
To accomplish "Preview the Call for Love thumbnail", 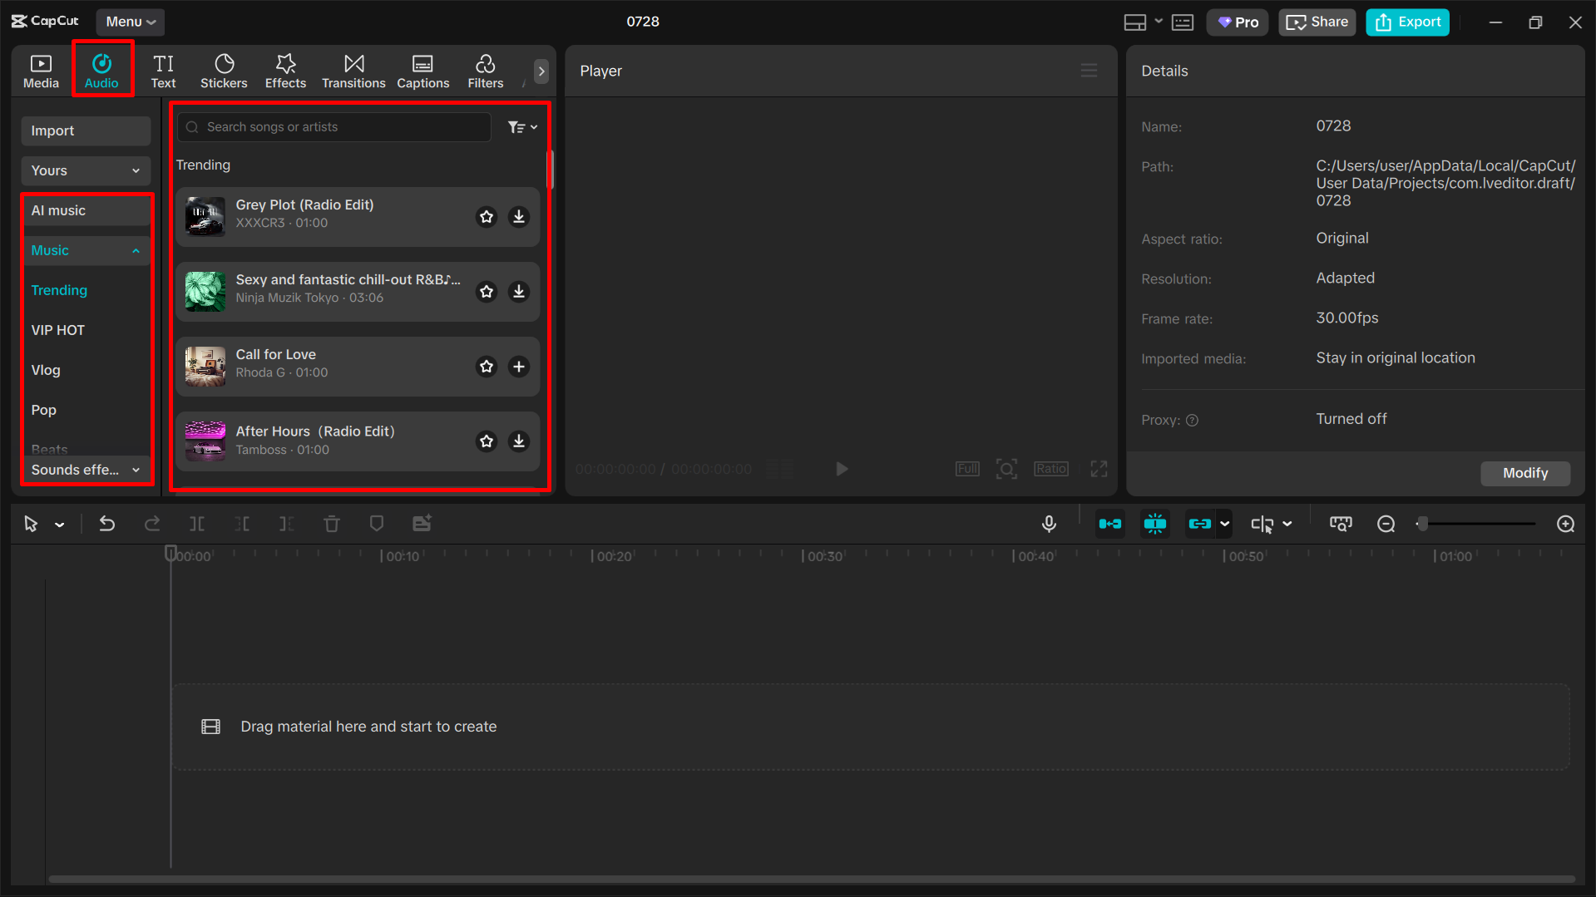I will pos(205,367).
